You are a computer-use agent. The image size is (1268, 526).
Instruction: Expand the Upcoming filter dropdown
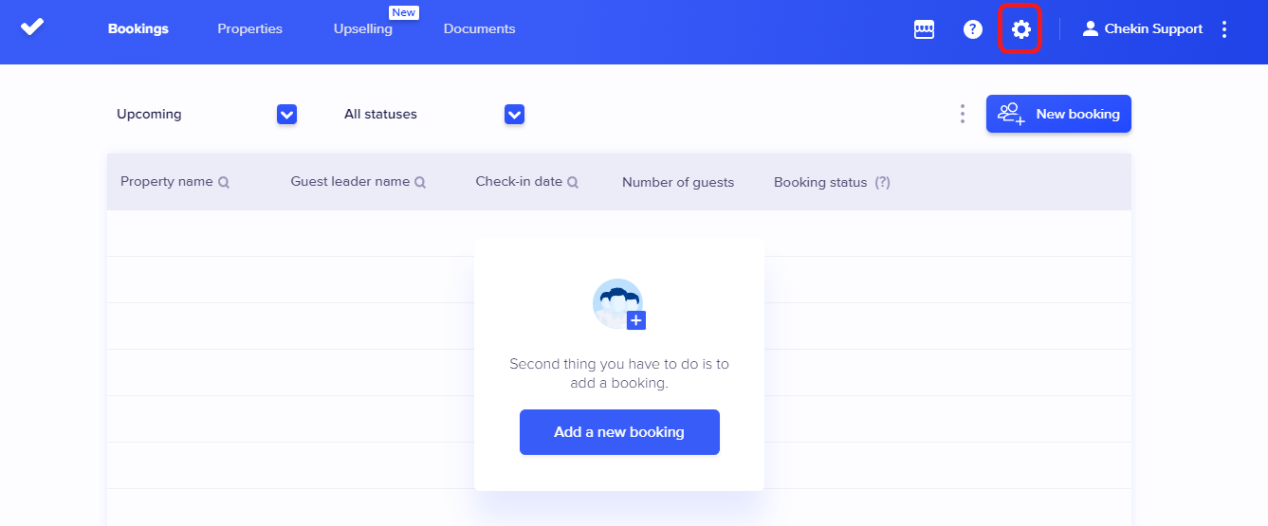pos(286,115)
